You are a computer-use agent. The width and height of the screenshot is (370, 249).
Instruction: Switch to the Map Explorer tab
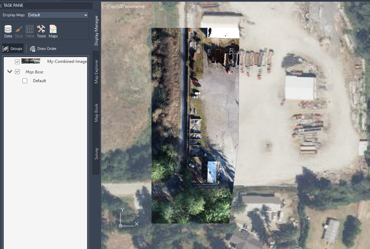96,70
